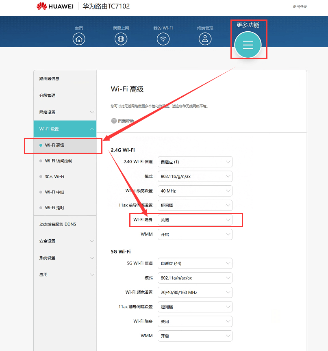
Task: Toggle the 5G Wi-Fi 隐身 setting
Action: (x=195, y=321)
